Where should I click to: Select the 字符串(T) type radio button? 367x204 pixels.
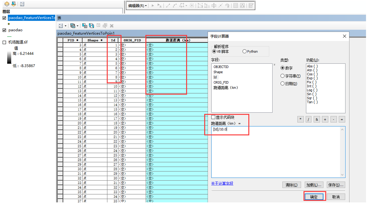click(282, 76)
